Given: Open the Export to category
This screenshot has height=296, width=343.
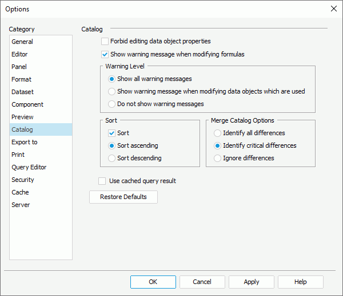Looking at the screenshot, I should (41, 142).
